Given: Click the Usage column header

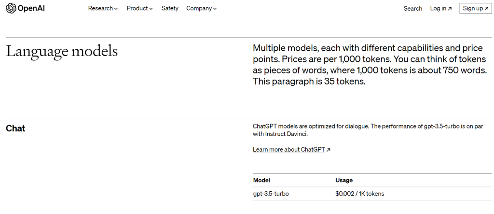Looking at the screenshot, I should [x=344, y=180].
